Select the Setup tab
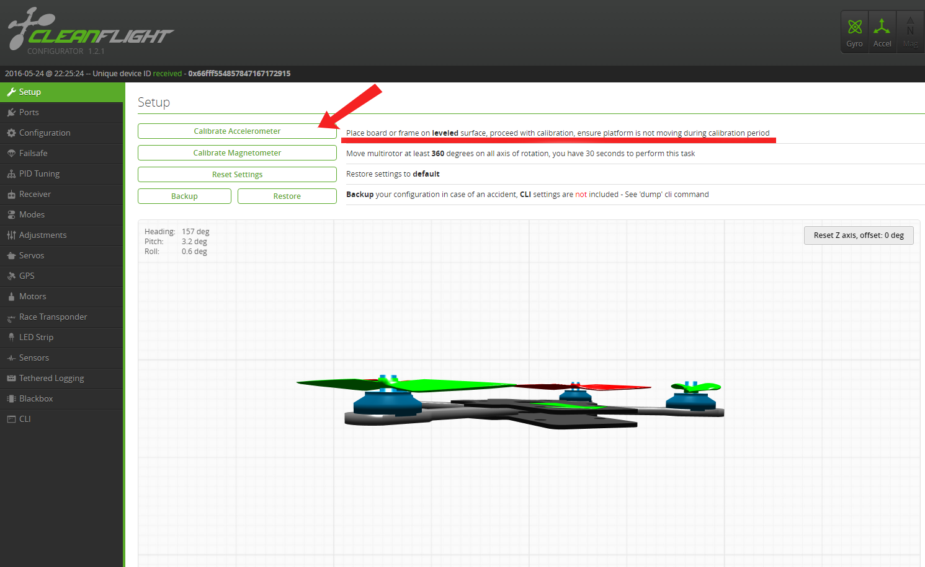This screenshot has height=567, width=925. [x=61, y=92]
